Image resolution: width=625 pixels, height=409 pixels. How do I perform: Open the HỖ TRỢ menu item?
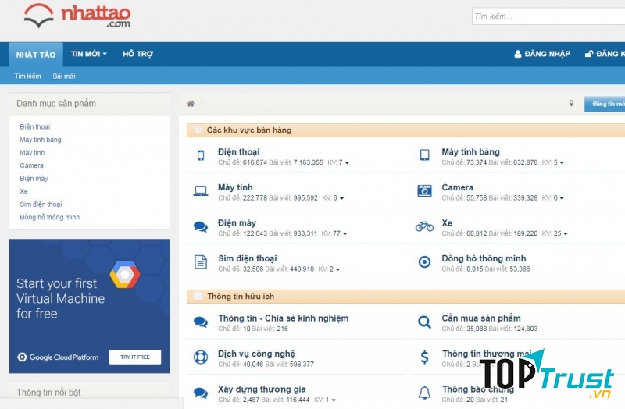[x=137, y=54]
